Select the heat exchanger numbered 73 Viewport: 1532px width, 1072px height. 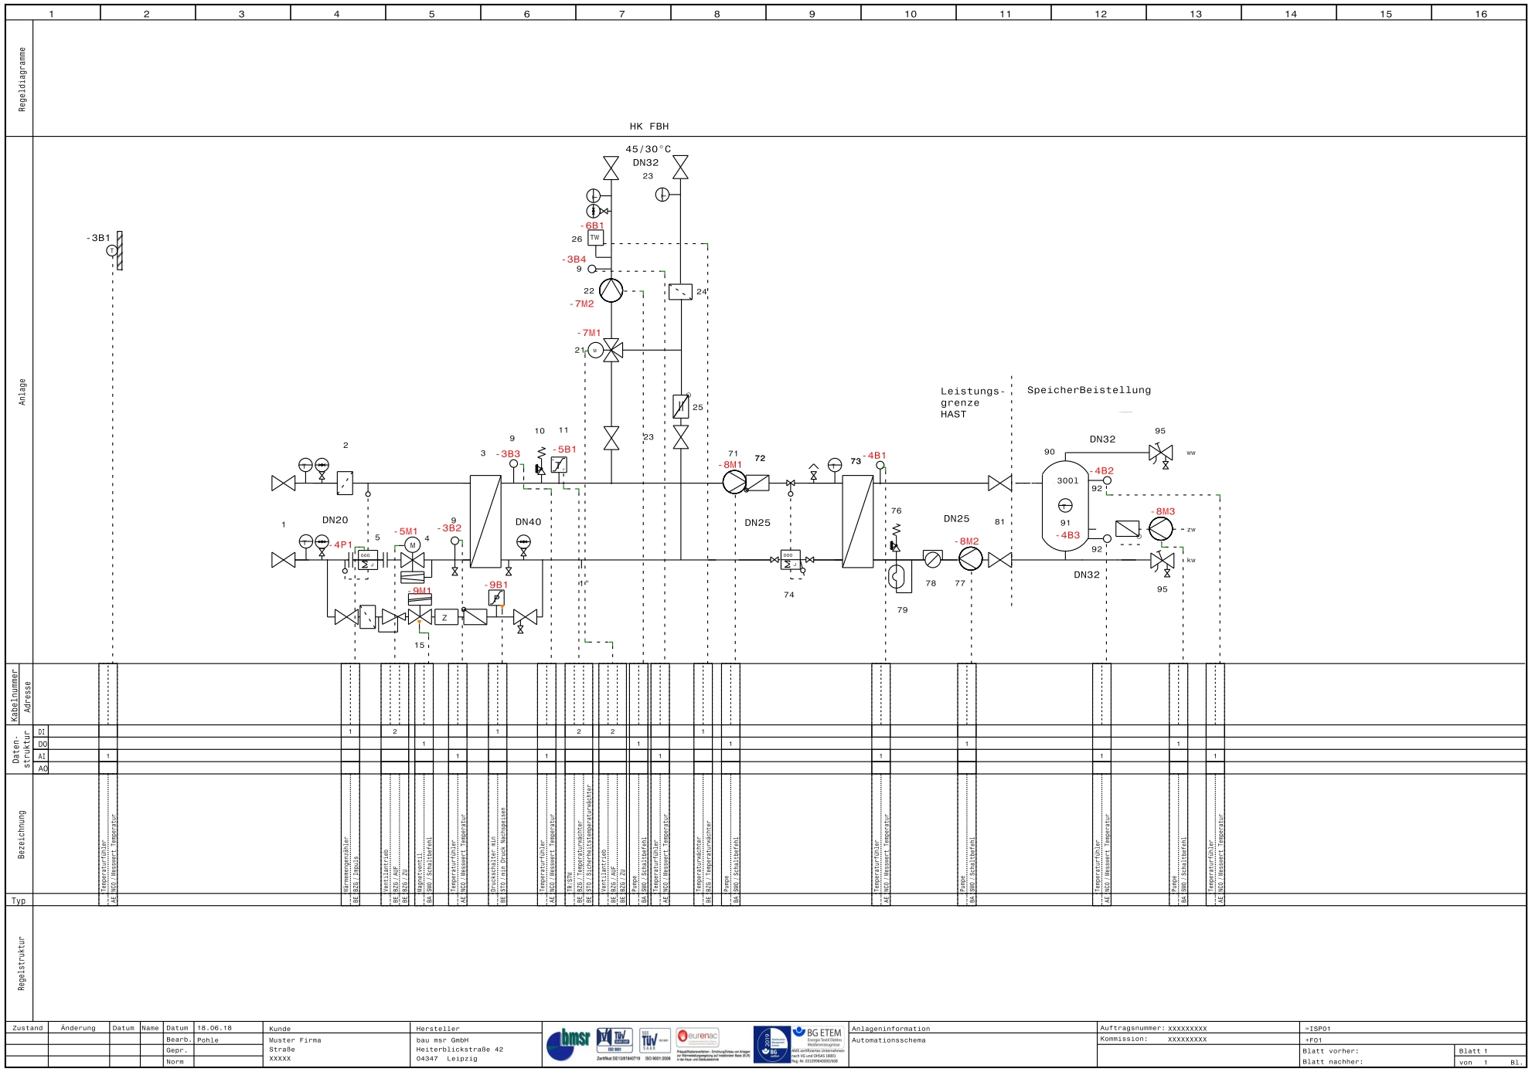click(x=857, y=521)
